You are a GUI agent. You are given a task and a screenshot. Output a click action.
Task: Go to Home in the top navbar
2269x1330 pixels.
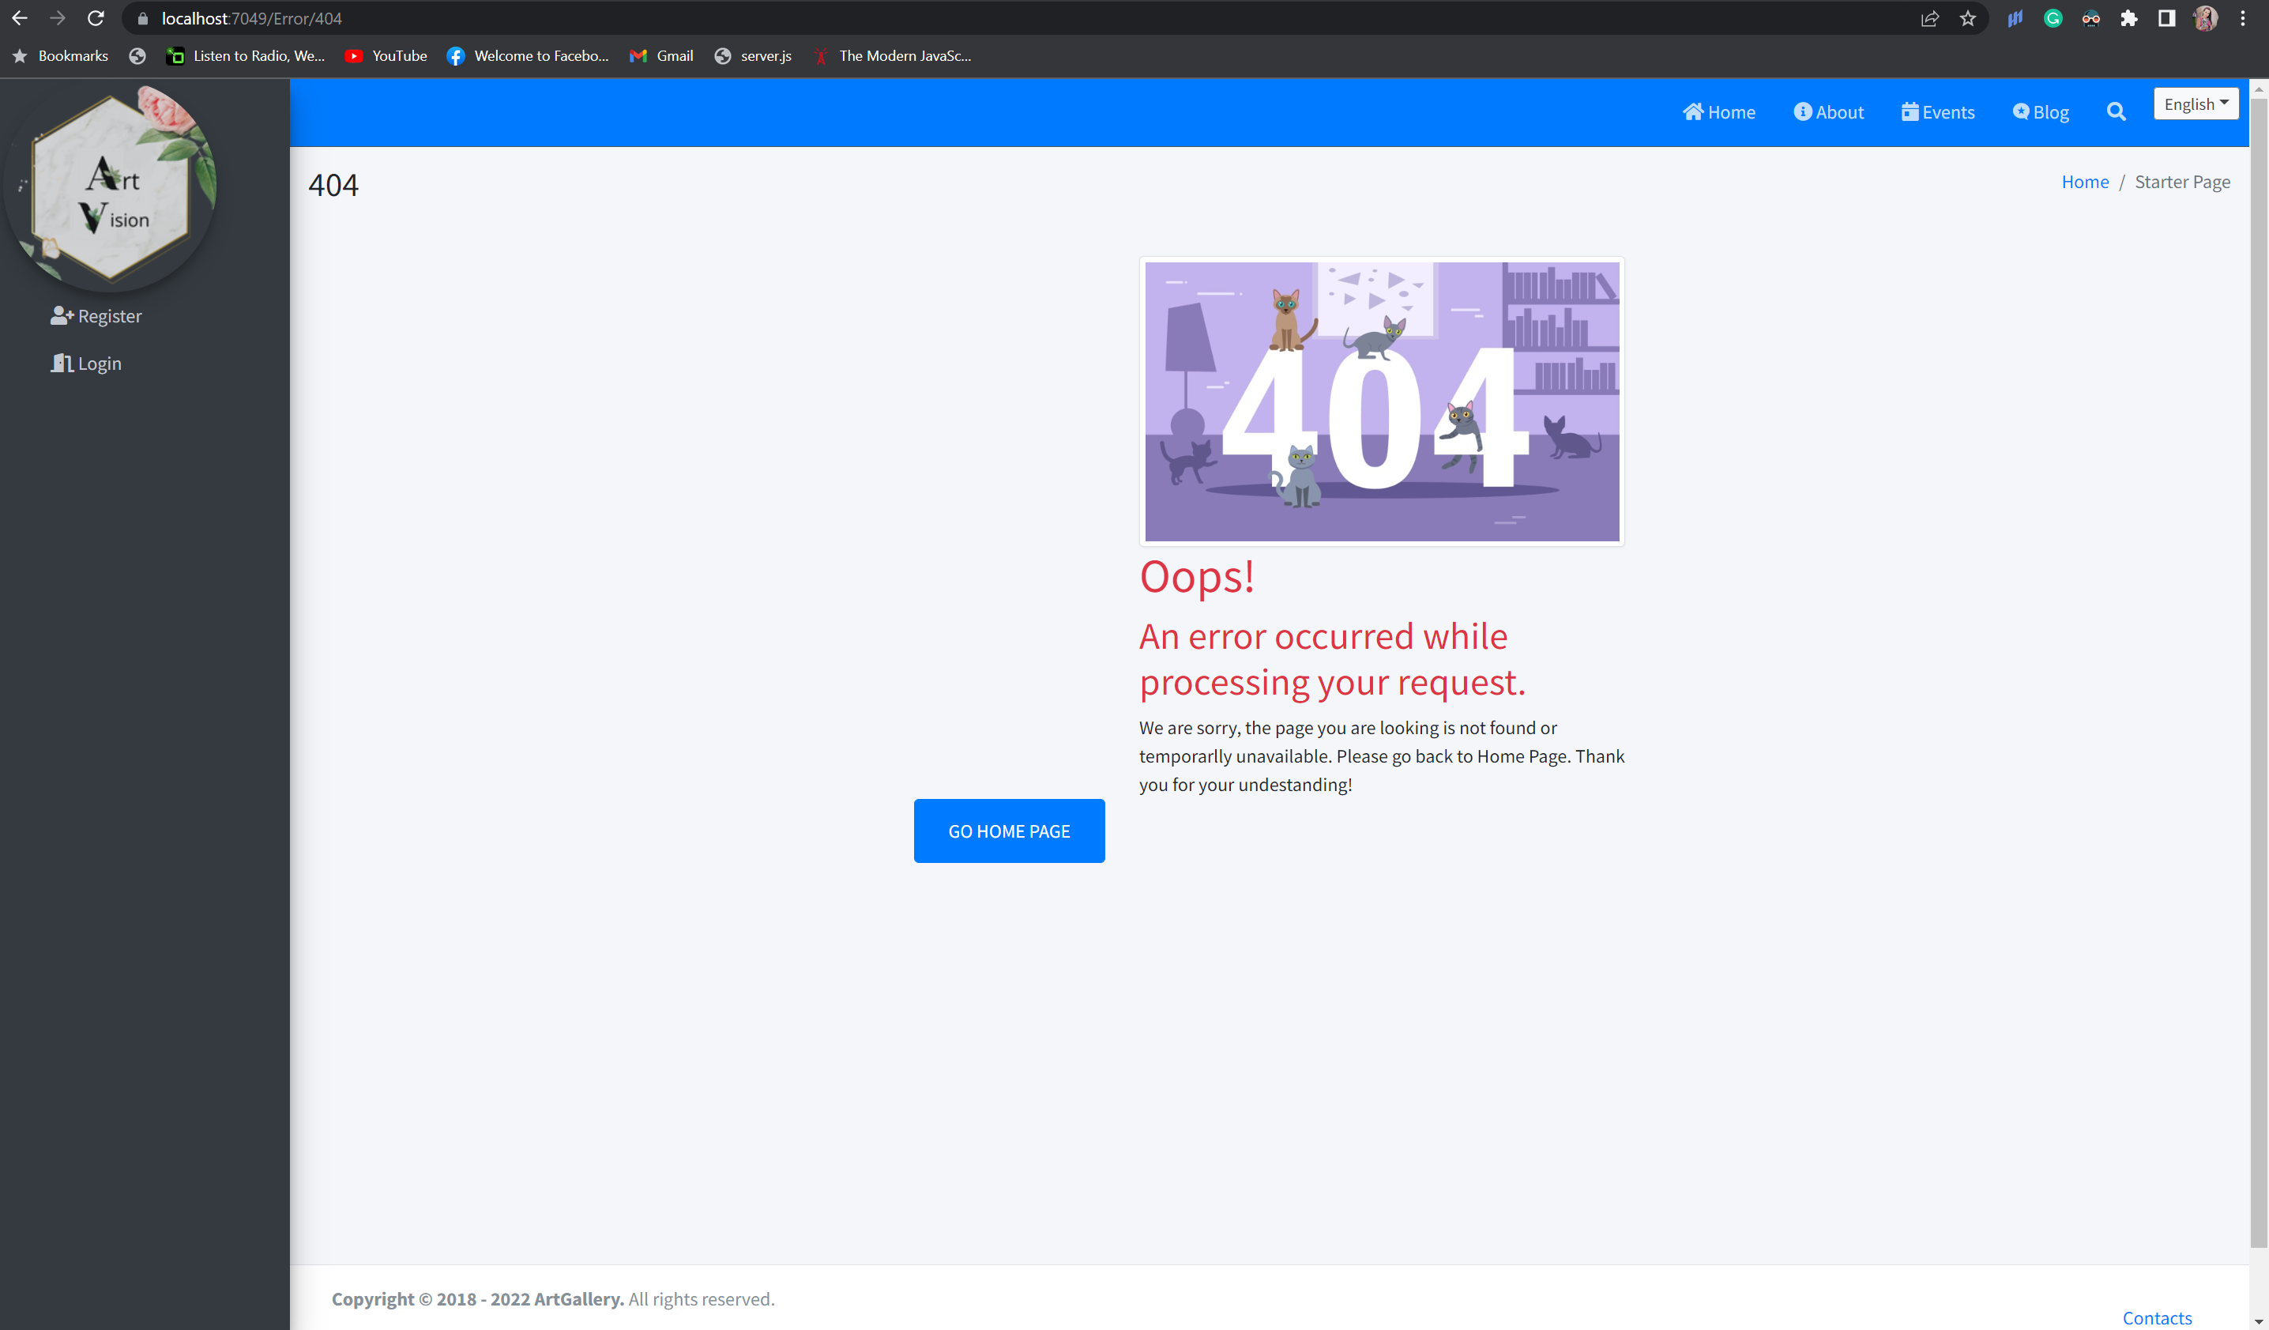(x=1719, y=111)
